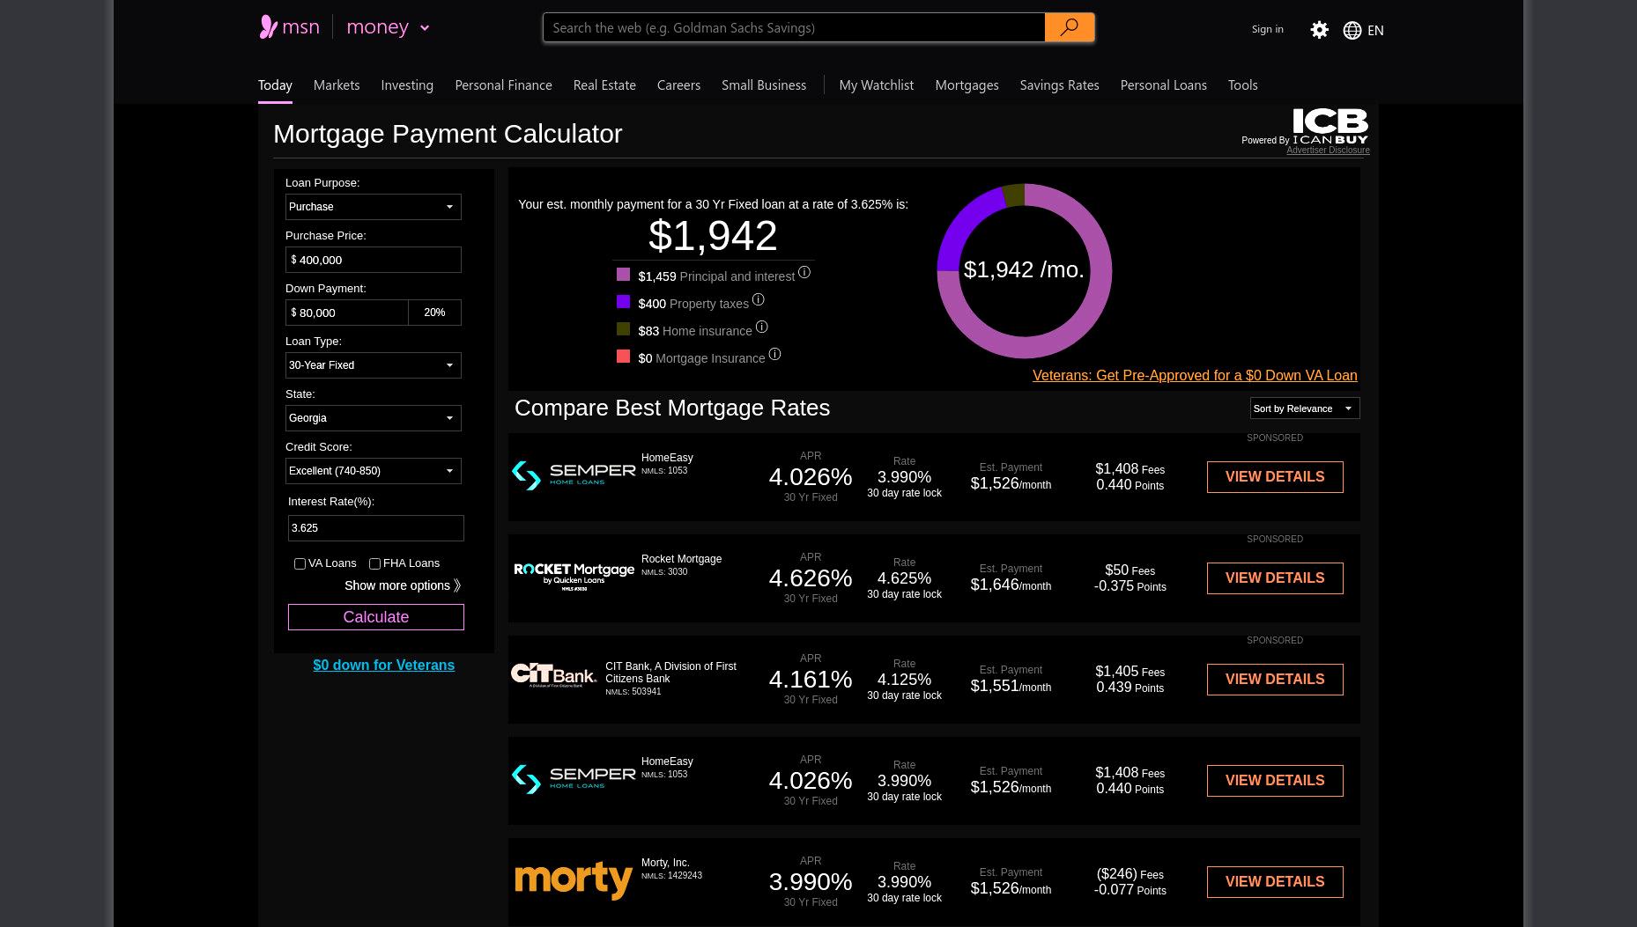Toggle the VA Loans checkbox

pos(300,563)
